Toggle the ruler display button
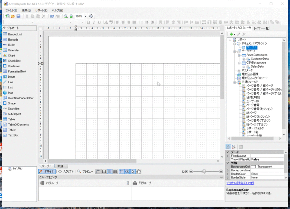This screenshot has height=209, width=290. [121, 172]
